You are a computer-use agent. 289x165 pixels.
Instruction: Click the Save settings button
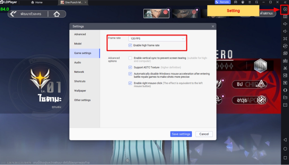[181, 134]
